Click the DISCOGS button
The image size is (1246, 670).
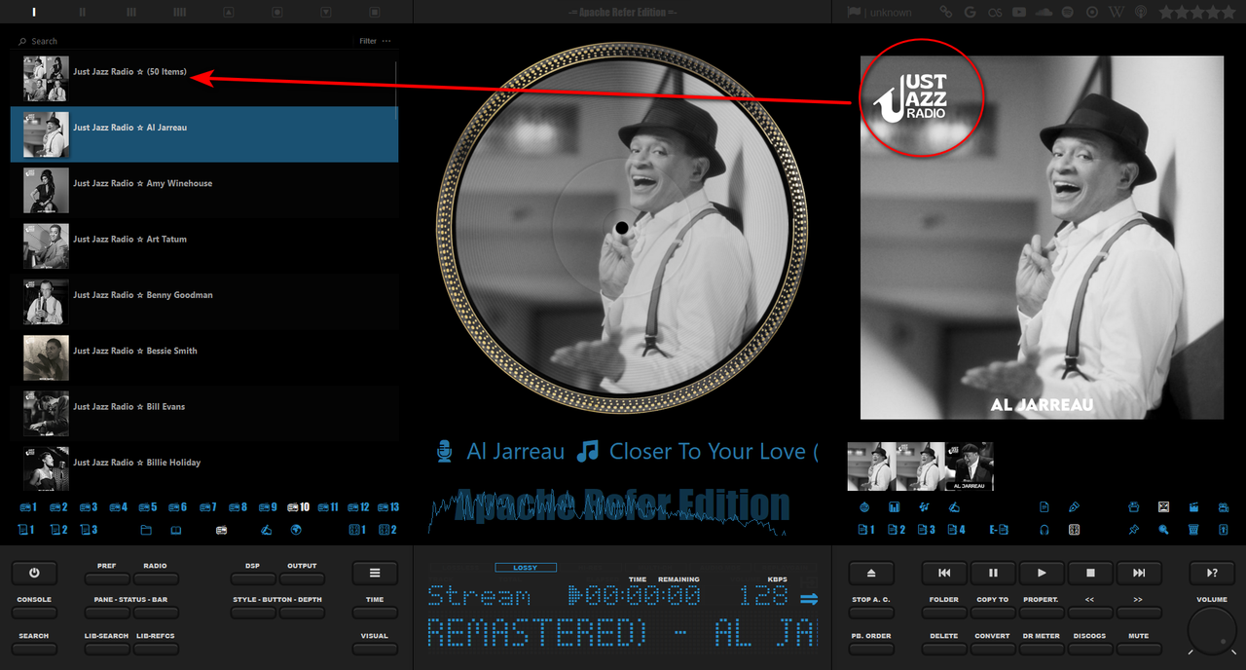coord(1090,649)
